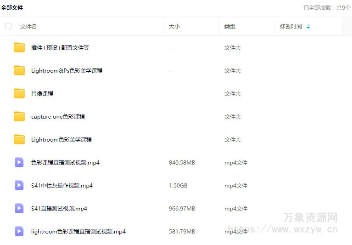Click video icon for 色彩课程直播测试视频.mp4
352x245 pixels.
tap(19, 162)
